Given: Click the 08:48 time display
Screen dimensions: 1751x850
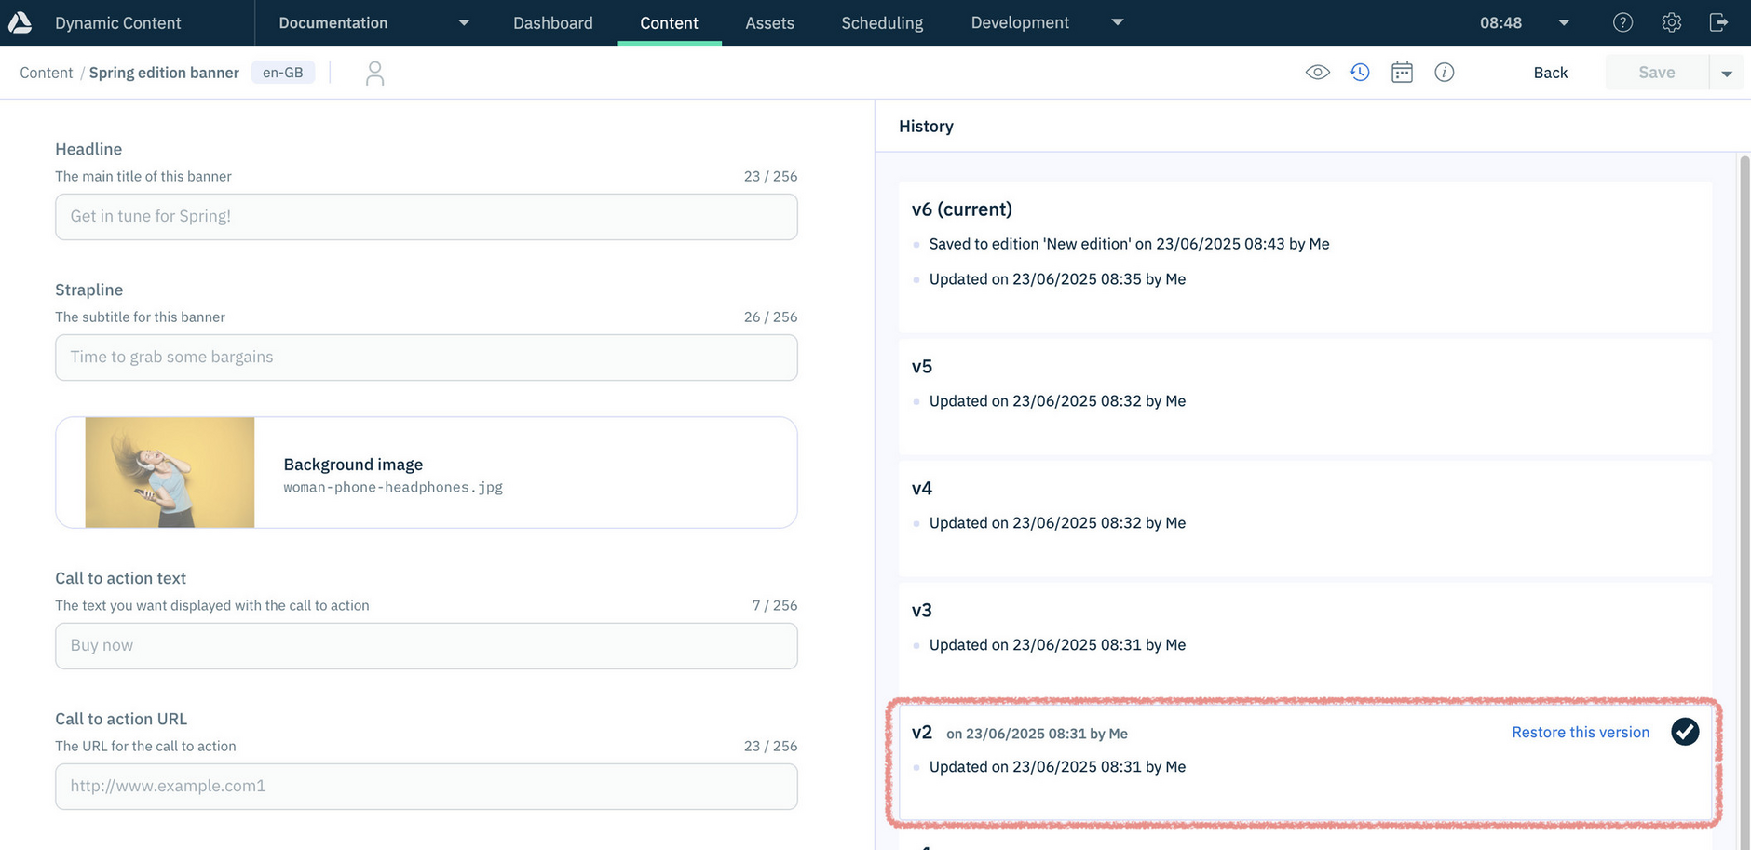Looking at the screenshot, I should (1500, 22).
